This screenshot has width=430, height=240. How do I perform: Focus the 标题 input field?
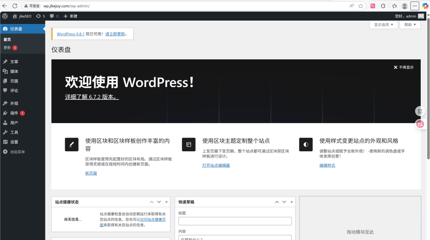coord(235,221)
